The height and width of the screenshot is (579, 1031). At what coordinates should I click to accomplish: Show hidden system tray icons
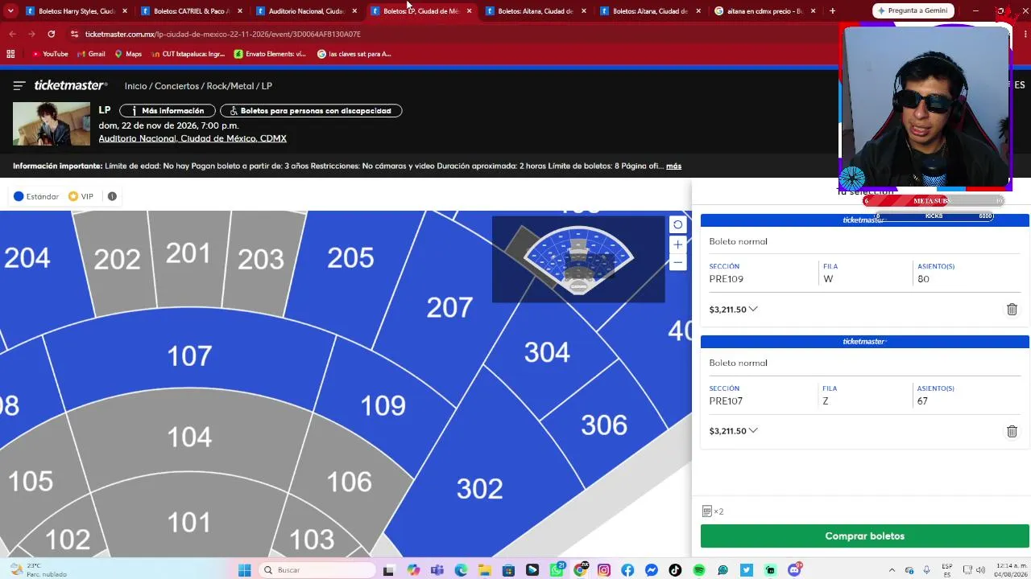pyautogui.click(x=892, y=570)
